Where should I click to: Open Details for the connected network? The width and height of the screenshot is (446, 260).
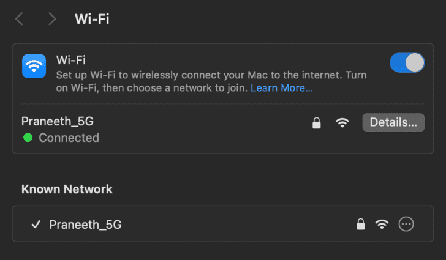click(x=393, y=122)
